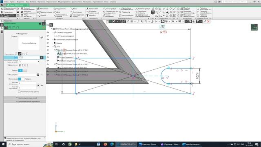Check the Номинальный (в рамке) checkbox

point(19,91)
